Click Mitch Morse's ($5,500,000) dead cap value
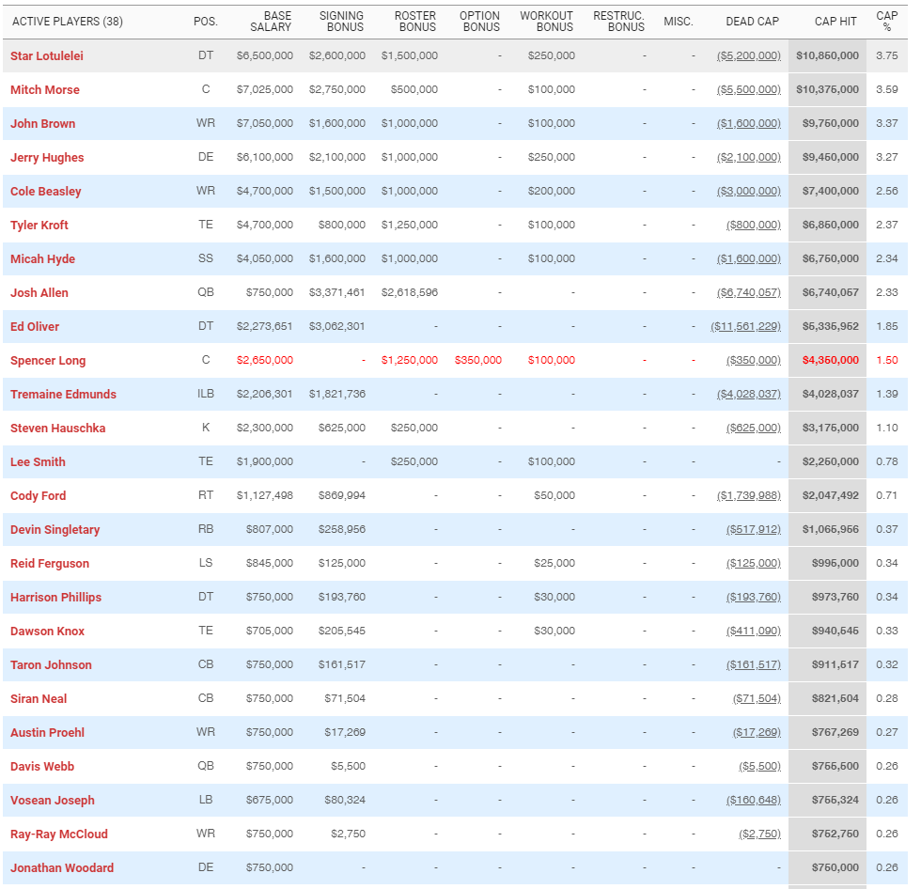 coord(749,90)
